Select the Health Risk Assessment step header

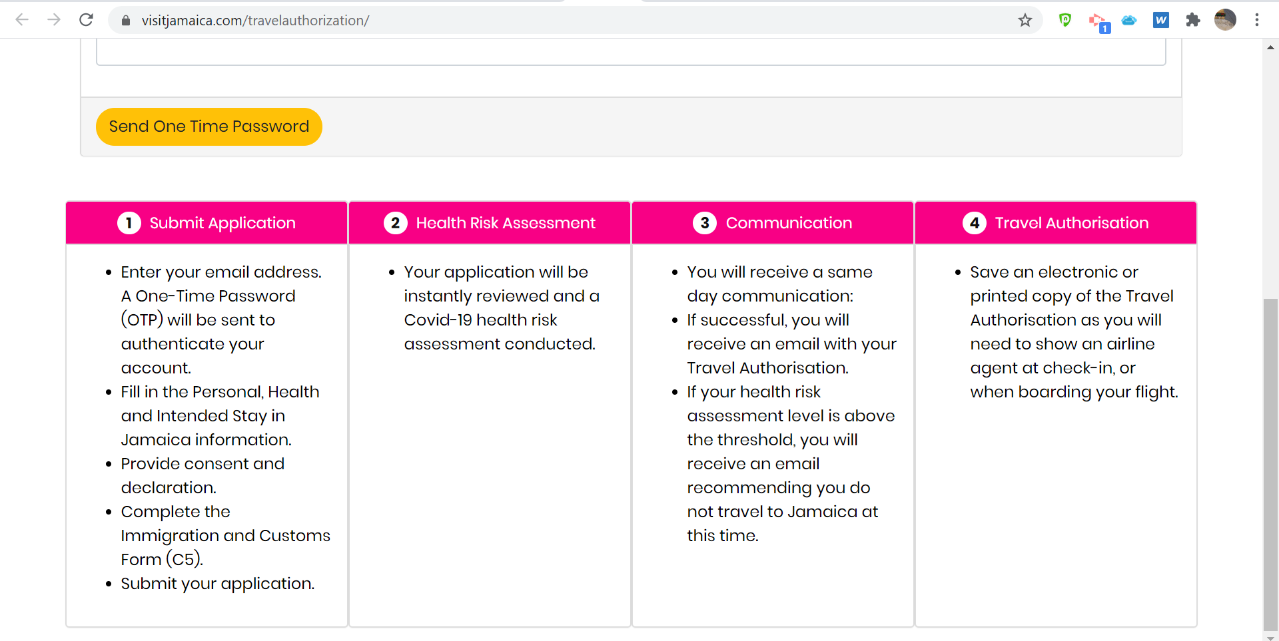[x=490, y=223]
